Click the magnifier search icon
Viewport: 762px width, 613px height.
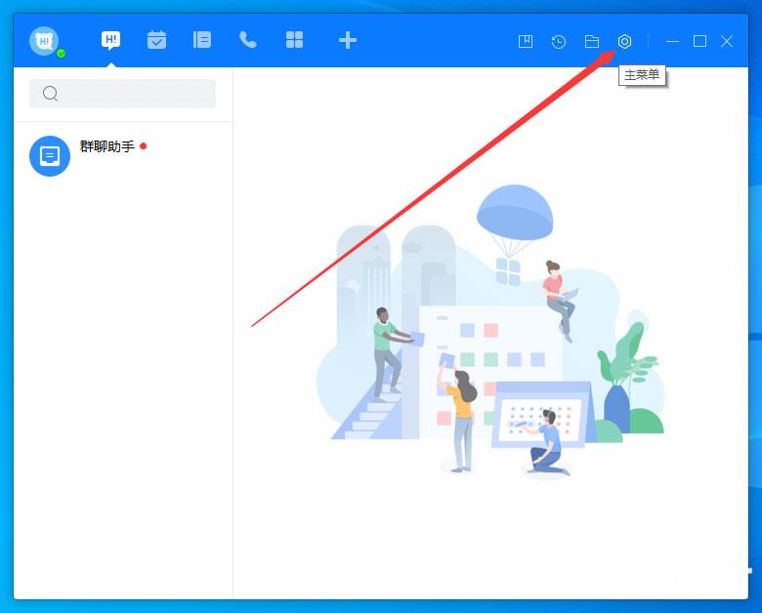pos(50,94)
